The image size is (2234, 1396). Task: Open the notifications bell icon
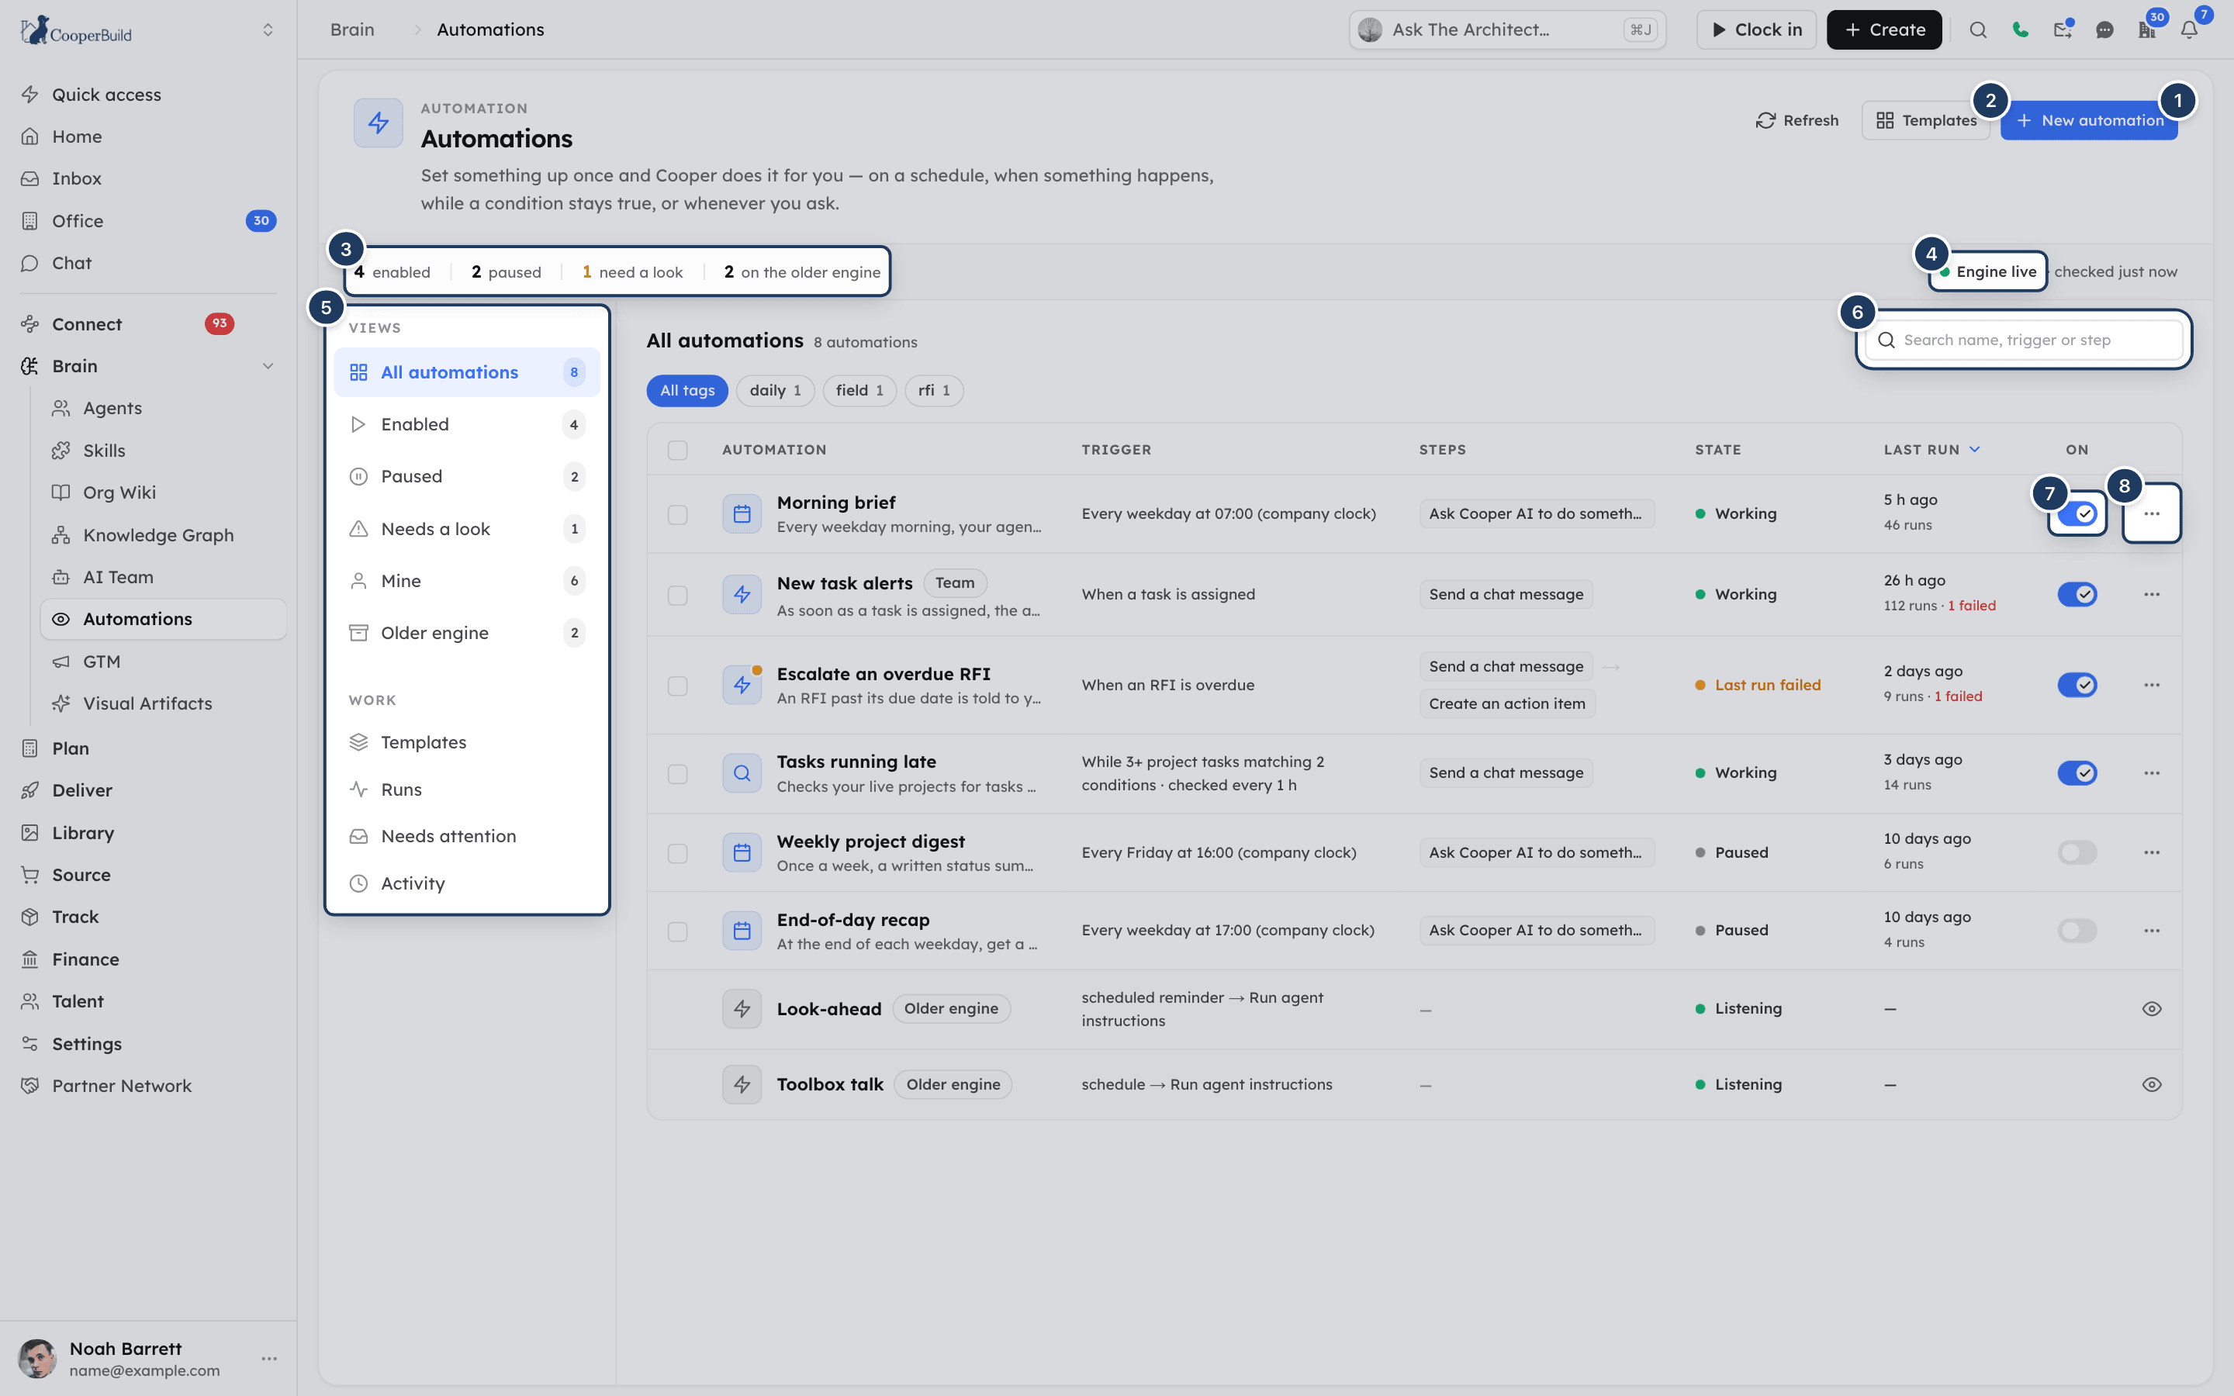coord(2189,29)
